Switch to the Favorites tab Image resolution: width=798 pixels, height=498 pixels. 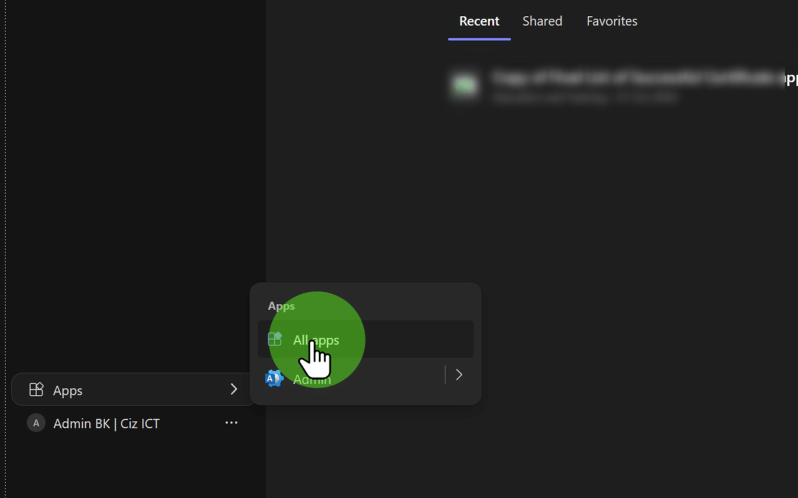click(x=611, y=21)
